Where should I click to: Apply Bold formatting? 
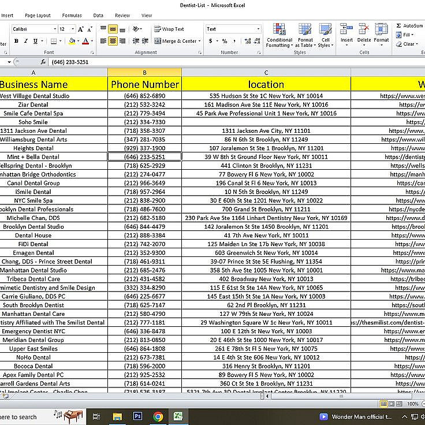point(16,41)
